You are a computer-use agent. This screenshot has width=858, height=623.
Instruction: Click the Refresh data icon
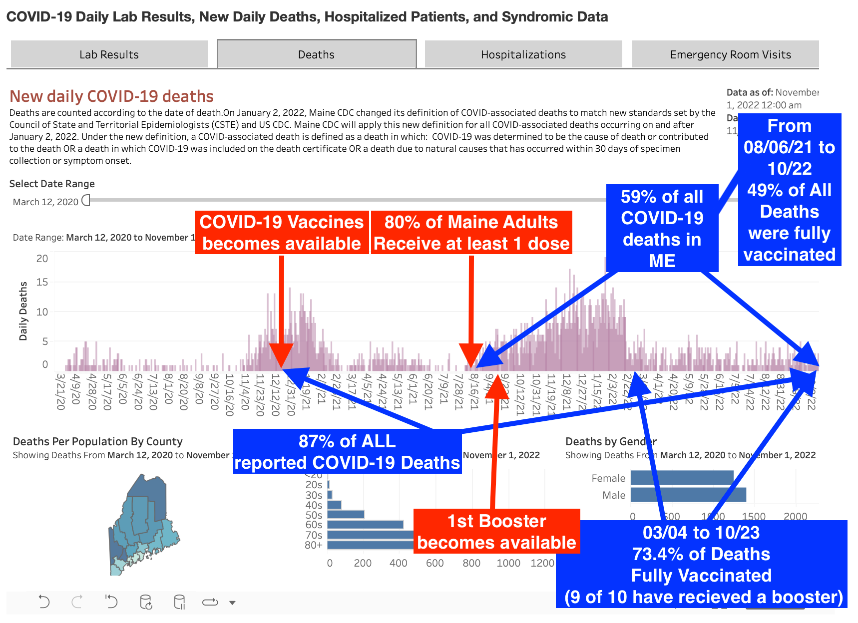[x=146, y=602]
